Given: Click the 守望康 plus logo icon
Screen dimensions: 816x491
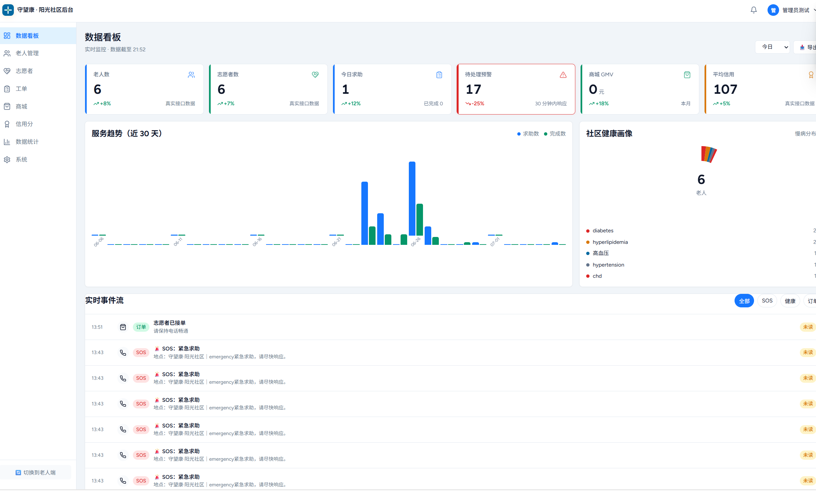Looking at the screenshot, I should 8,10.
